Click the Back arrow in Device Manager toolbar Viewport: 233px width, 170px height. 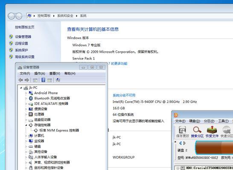coord(20,80)
